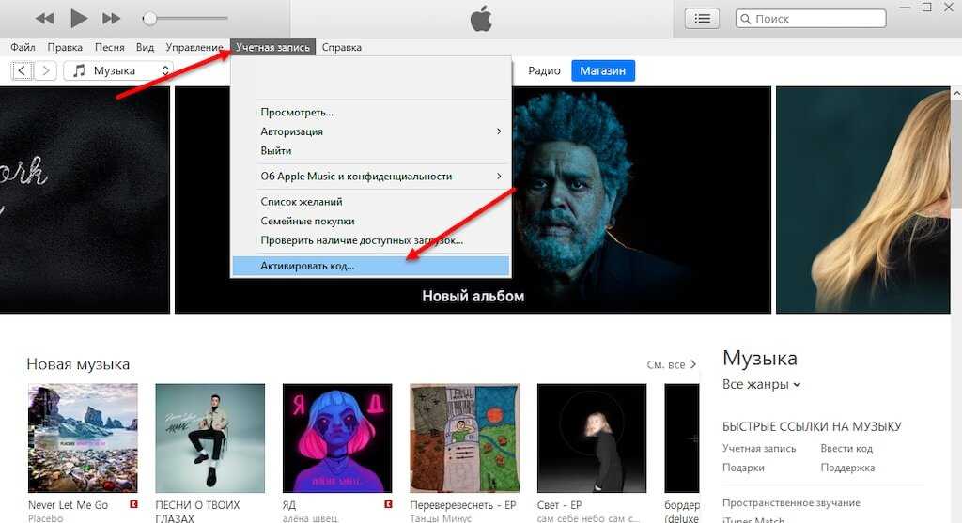Skip ahead with the fast-forward icon
Viewport: 962px width, 523px height.
pyautogui.click(x=111, y=18)
